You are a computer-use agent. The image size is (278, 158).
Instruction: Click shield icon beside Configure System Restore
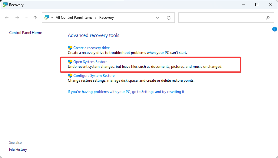pos(70,76)
